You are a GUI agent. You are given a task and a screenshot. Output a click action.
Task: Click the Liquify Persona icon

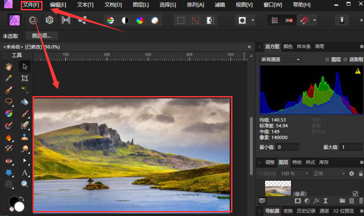[33, 20]
